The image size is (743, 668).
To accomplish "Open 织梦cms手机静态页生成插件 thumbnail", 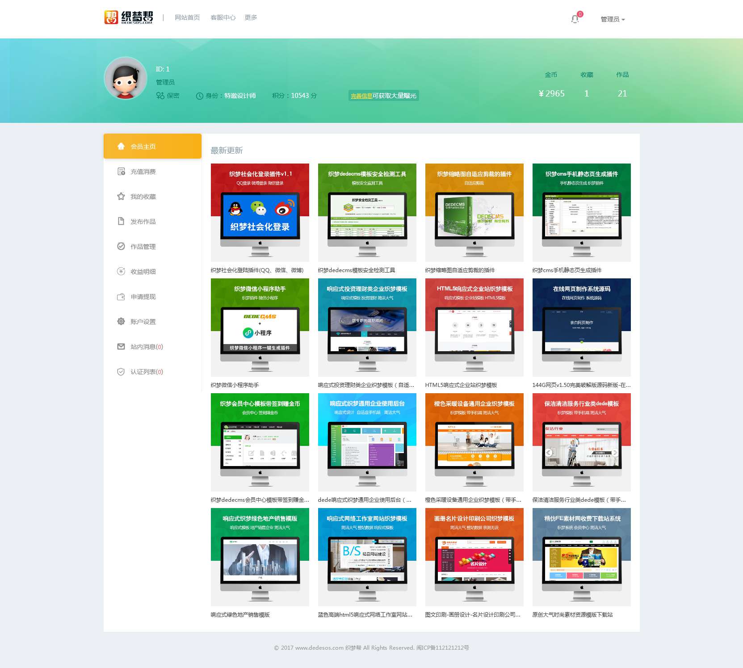I will (582, 213).
